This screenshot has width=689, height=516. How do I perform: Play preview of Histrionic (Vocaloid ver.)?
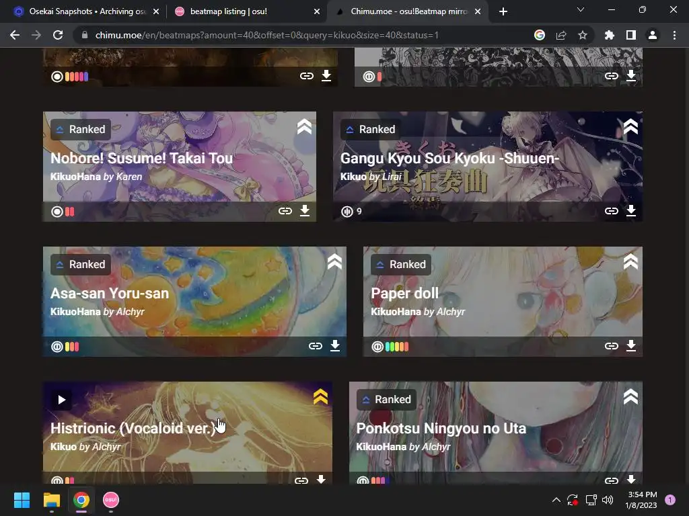pyautogui.click(x=61, y=400)
